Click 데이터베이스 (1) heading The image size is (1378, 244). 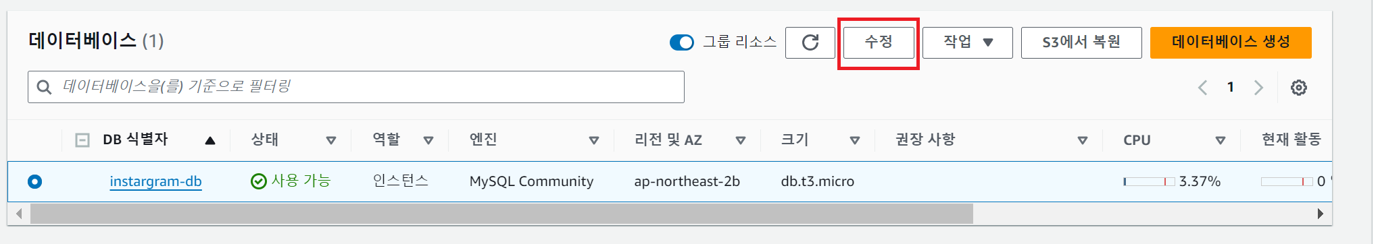coord(96,41)
